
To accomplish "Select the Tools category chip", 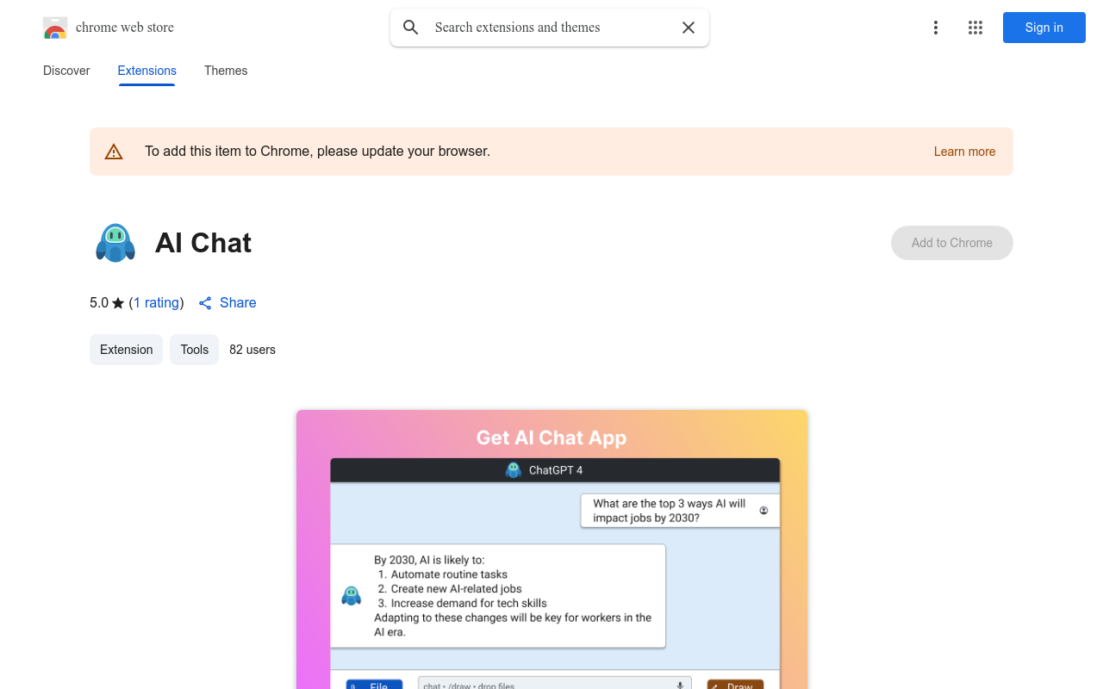I will [195, 350].
